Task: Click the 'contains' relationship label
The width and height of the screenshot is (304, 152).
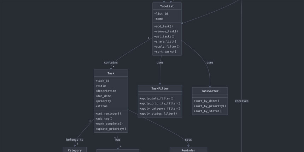Action: click(x=111, y=62)
